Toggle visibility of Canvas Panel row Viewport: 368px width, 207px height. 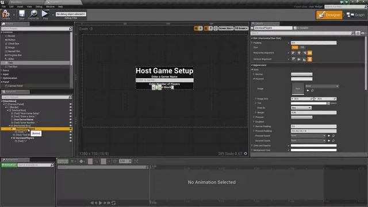click(70, 104)
